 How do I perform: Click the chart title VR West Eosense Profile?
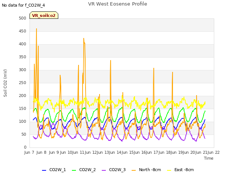(x=118, y=4)
